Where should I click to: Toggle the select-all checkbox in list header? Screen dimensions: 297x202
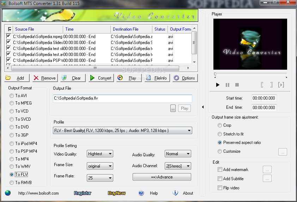(x=10, y=29)
